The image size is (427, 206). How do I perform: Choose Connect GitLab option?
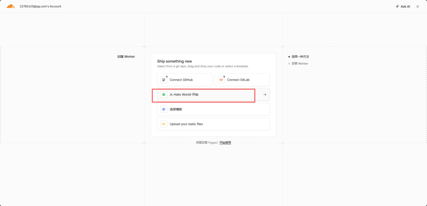pyautogui.click(x=242, y=80)
